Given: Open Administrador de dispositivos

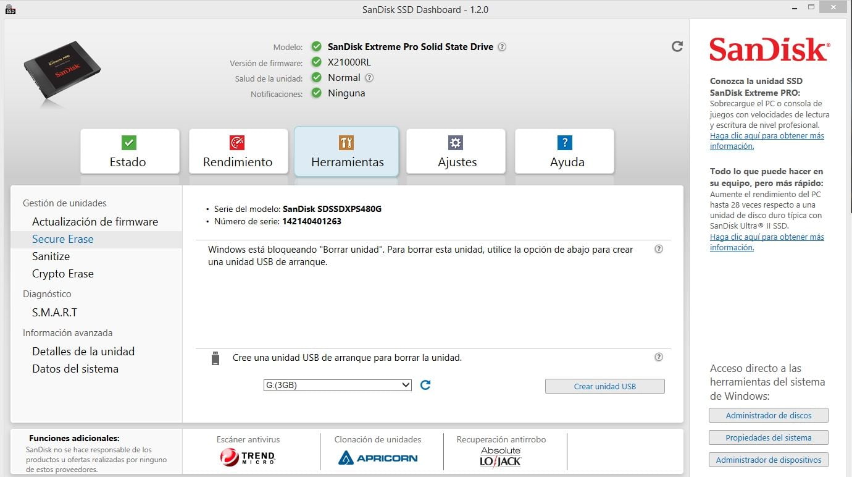Looking at the screenshot, I should [x=769, y=460].
